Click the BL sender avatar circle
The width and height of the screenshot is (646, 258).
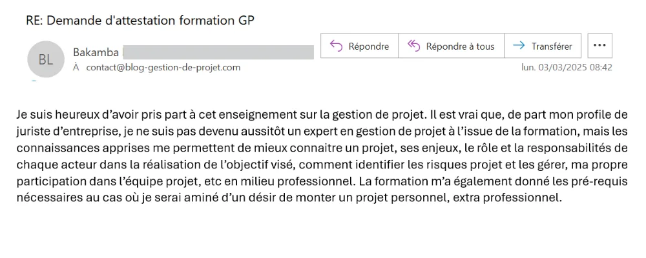click(45, 59)
